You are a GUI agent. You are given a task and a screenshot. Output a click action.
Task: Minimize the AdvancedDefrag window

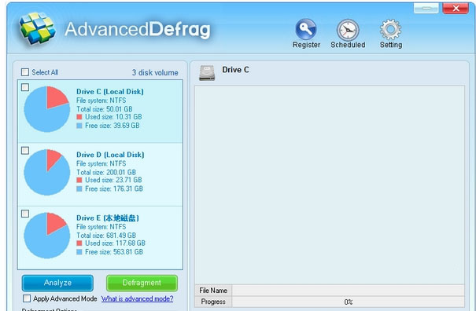(426, 8)
